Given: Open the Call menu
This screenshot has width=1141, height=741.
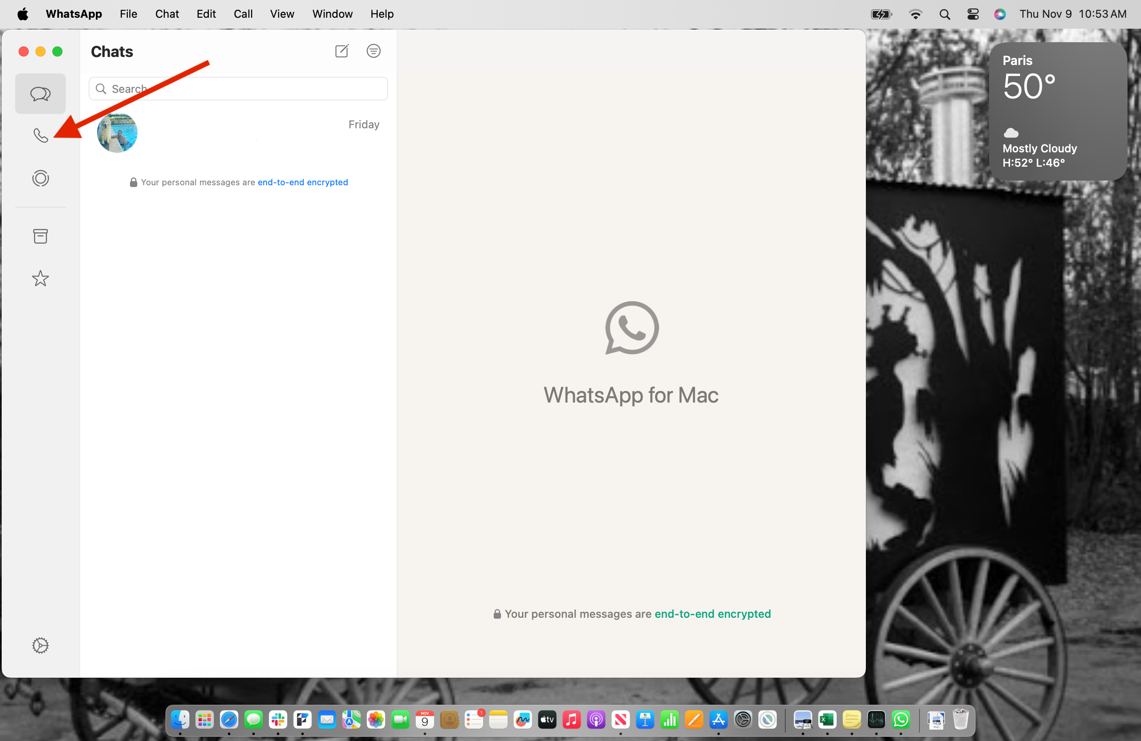Looking at the screenshot, I should click(243, 14).
